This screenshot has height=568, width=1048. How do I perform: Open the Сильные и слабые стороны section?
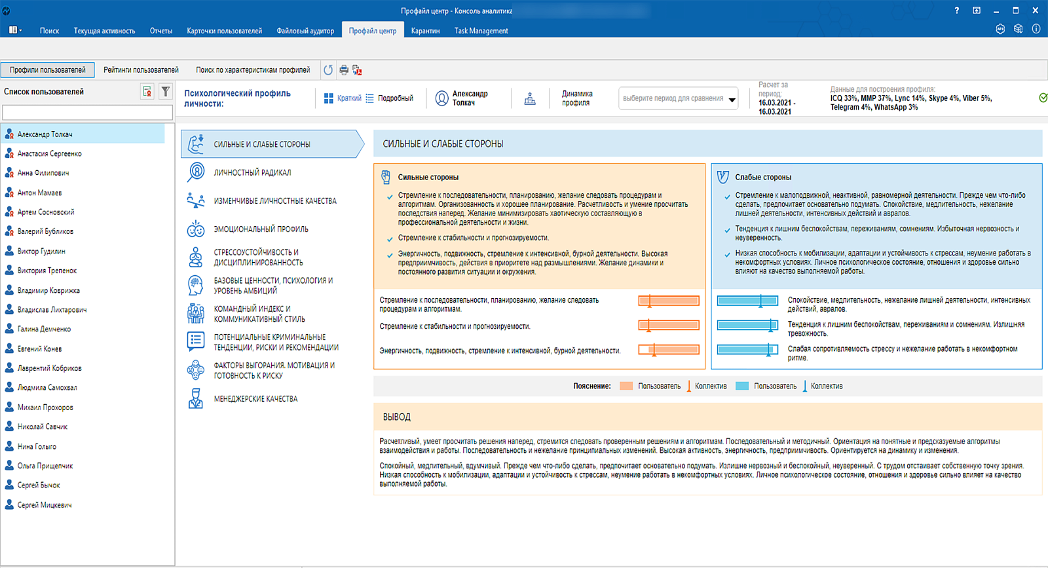click(x=272, y=144)
